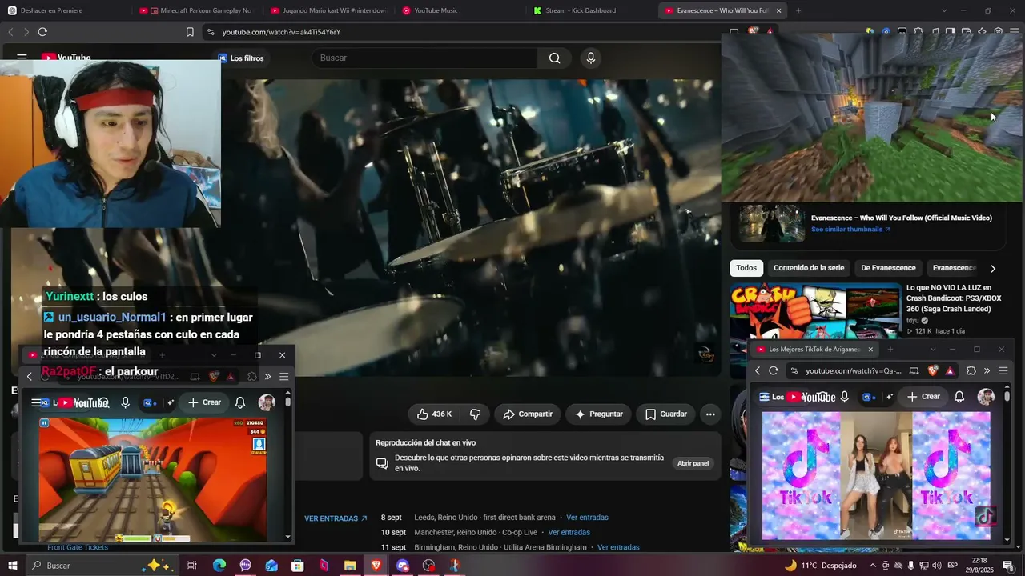Click Los filtros button in YouTube header
This screenshot has width=1025, height=576.
pyautogui.click(x=240, y=58)
